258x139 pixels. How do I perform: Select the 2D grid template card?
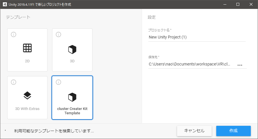[27, 50]
